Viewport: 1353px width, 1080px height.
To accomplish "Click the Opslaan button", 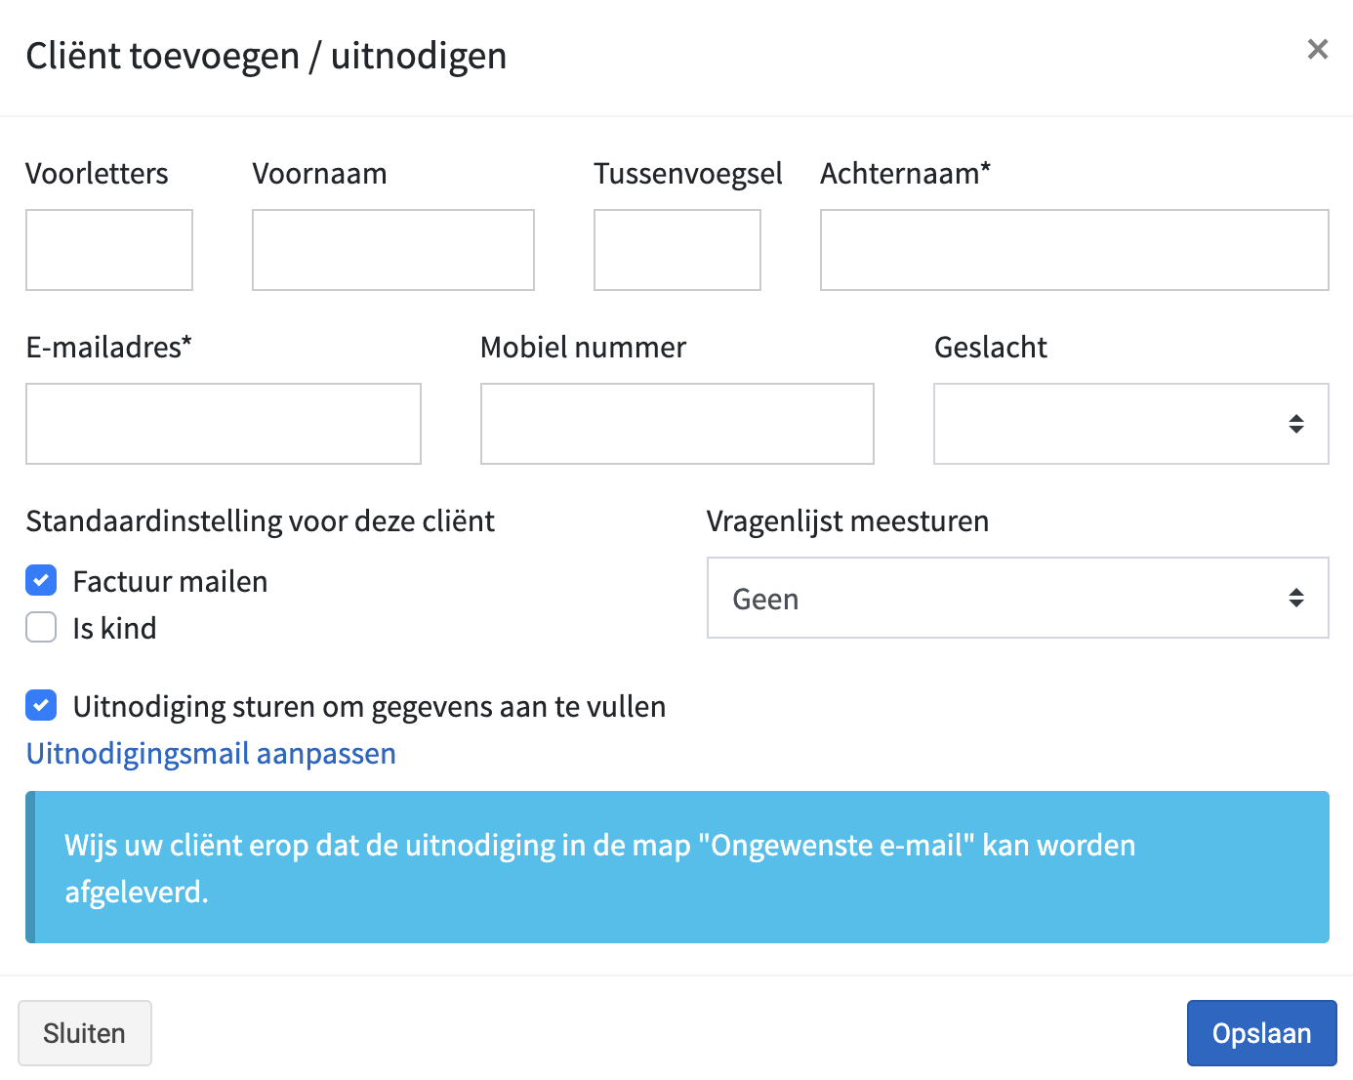I will [1261, 1032].
